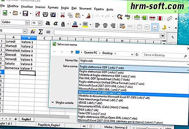Open the Formato menu
This screenshot has width=189, height=129.
53,8
